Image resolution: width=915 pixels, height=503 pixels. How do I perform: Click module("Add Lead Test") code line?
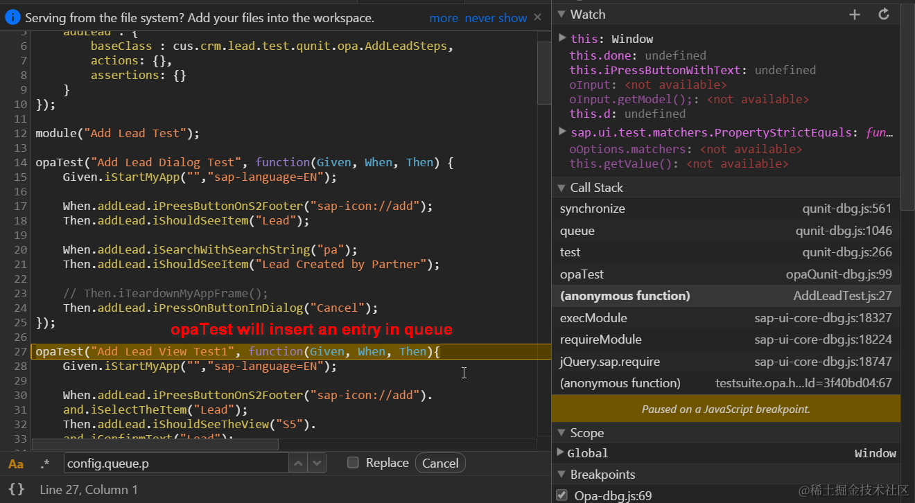[x=117, y=133]
